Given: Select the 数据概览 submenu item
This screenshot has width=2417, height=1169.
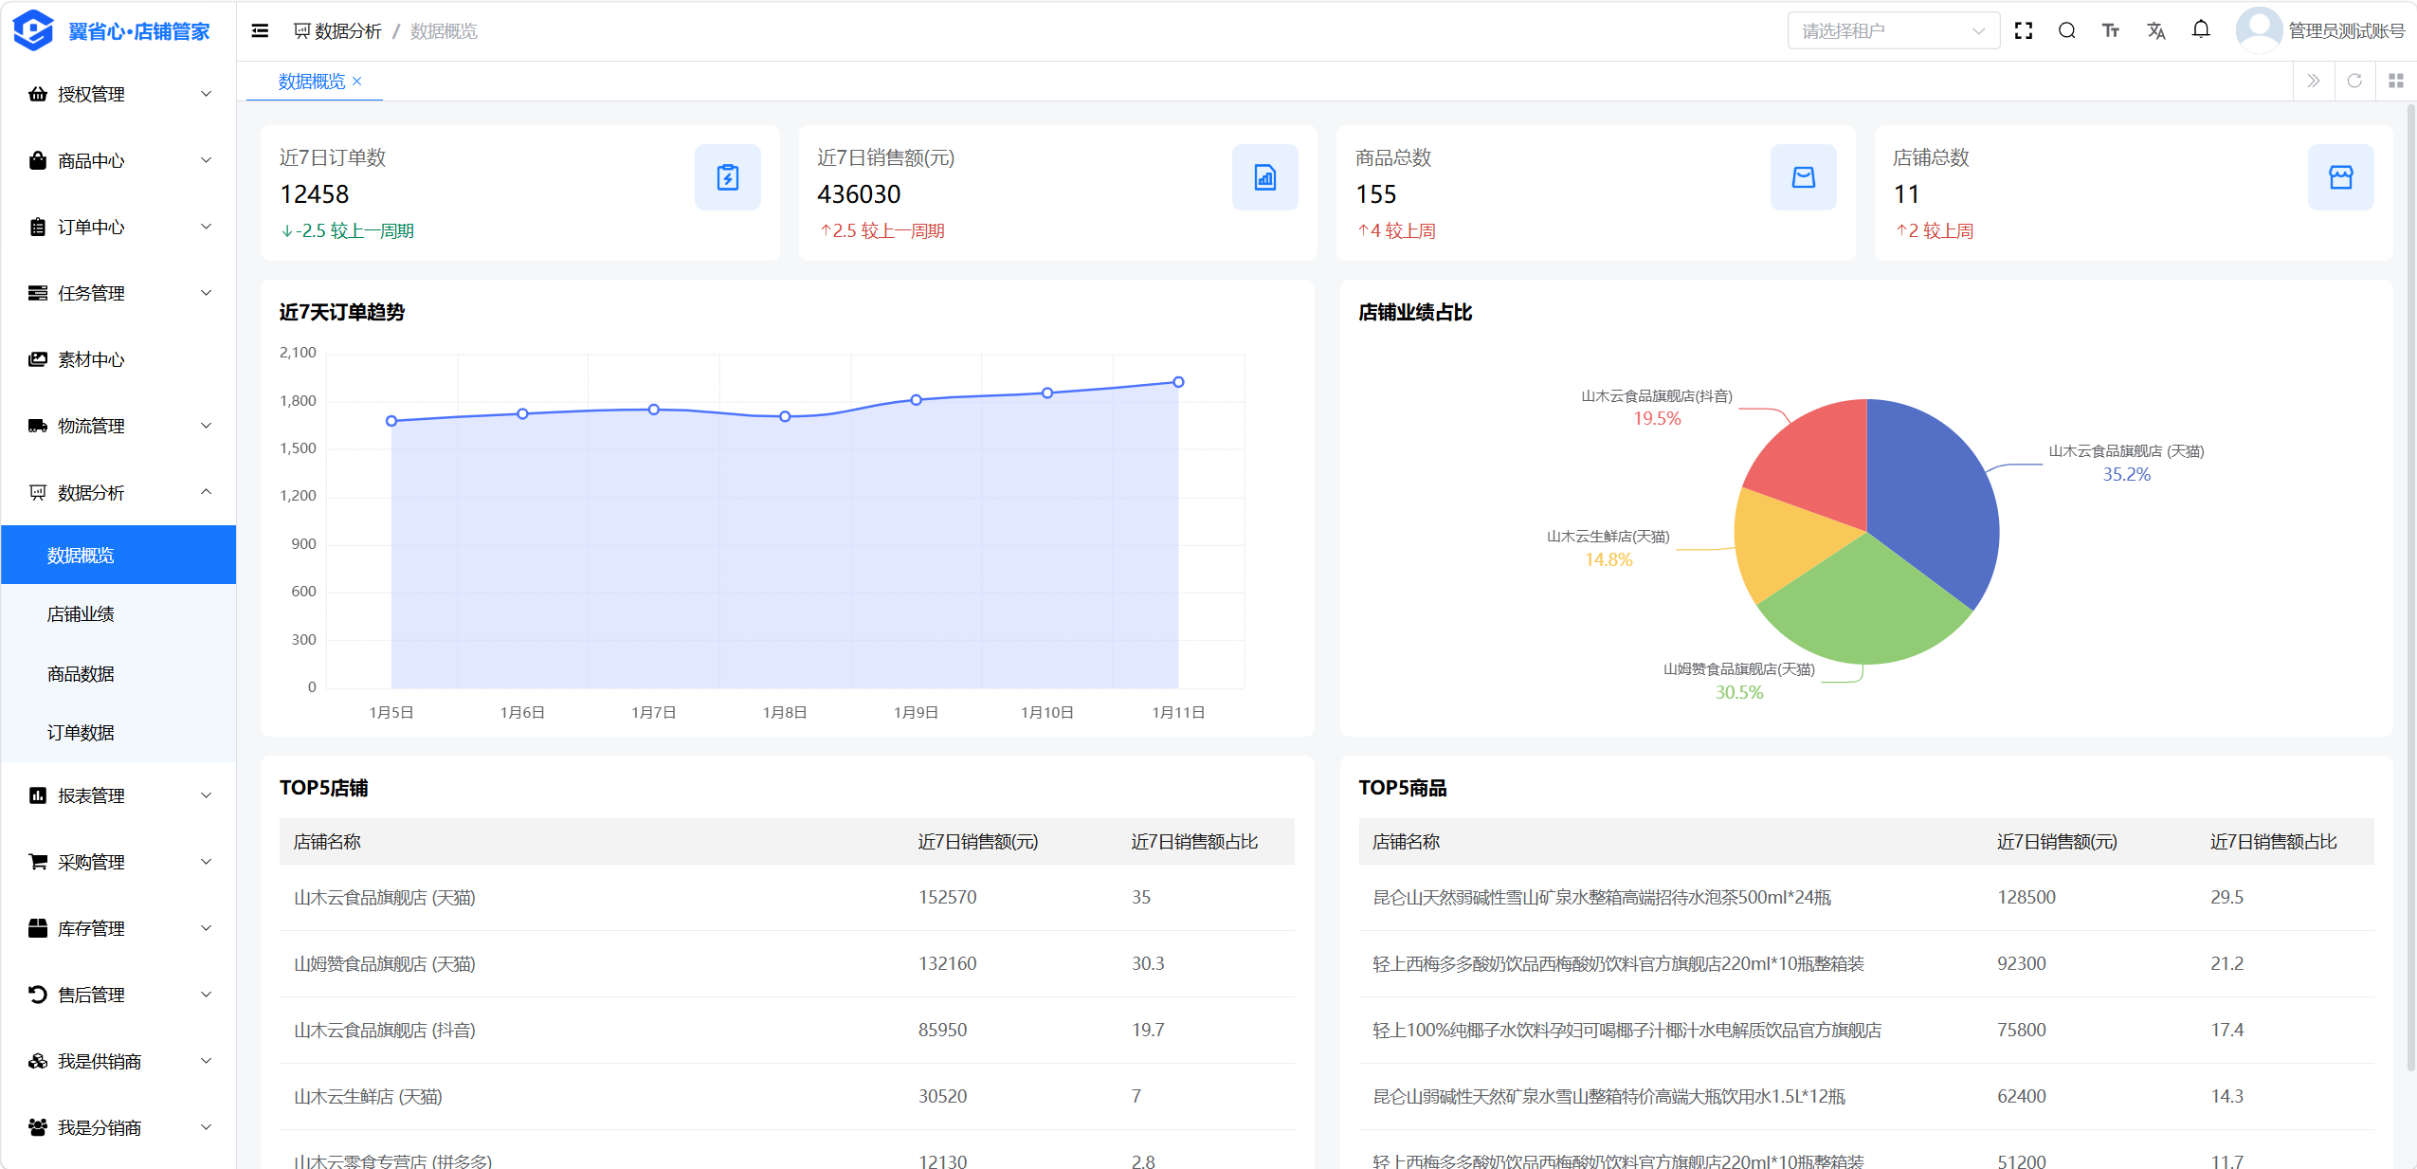Looking at the screenshot, I should click(118, 555).
